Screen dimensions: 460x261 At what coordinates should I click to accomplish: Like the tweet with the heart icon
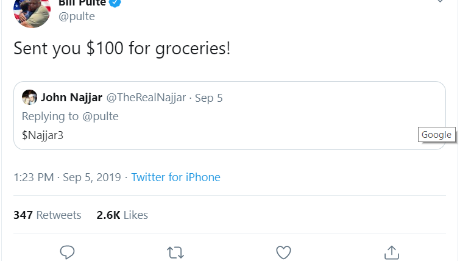tap(283, 252)
